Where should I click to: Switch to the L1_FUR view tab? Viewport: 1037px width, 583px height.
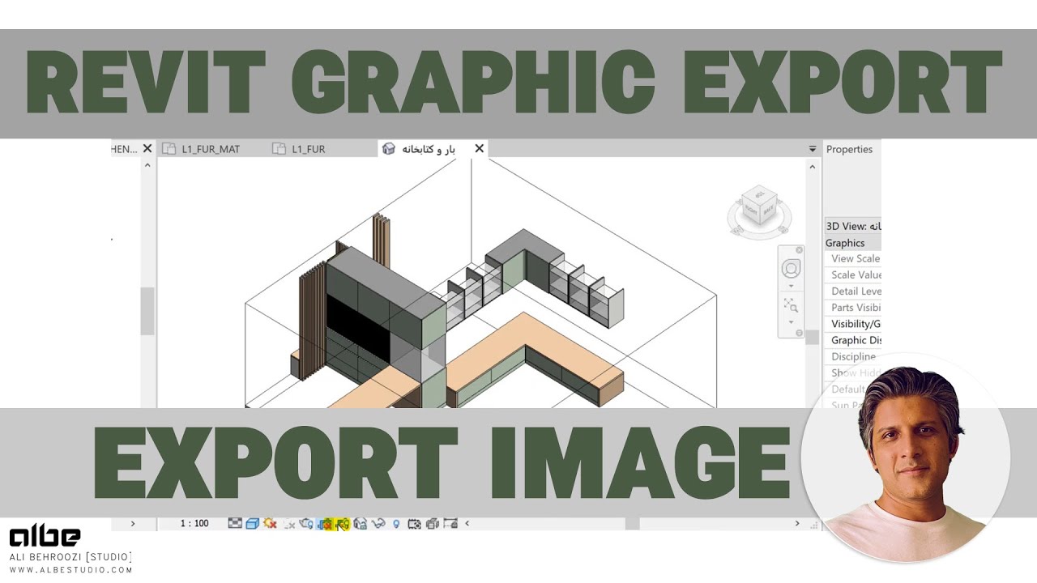click(x=309, y=149)
